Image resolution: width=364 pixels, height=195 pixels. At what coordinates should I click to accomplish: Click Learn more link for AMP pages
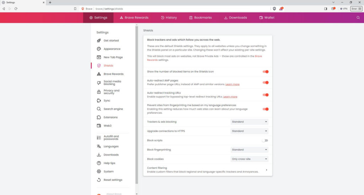pos(232,84)
